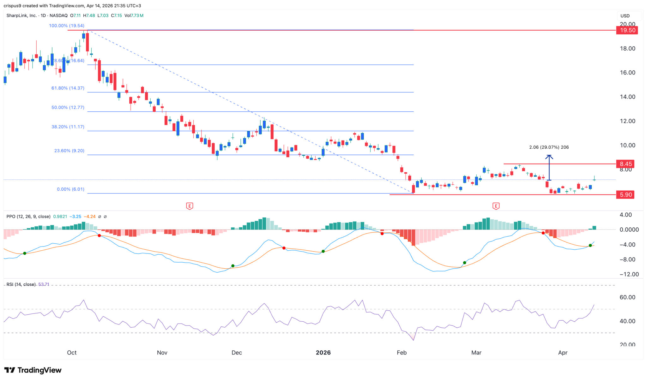Click the November earnings 'E' marker

[x=190, y=206]
